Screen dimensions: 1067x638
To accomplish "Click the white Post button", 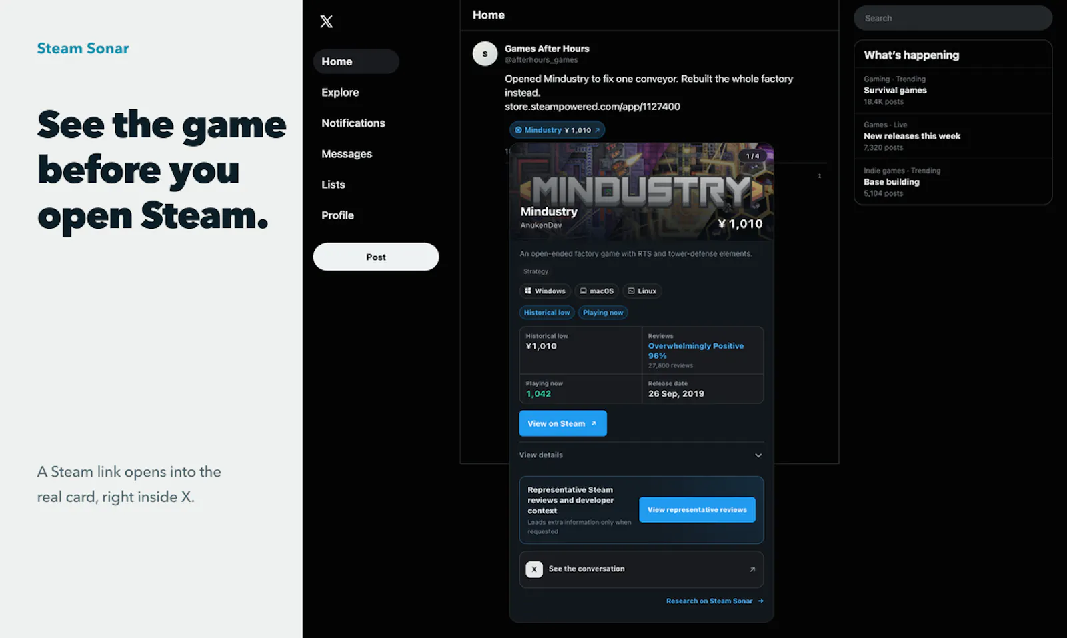I will 376,257.
